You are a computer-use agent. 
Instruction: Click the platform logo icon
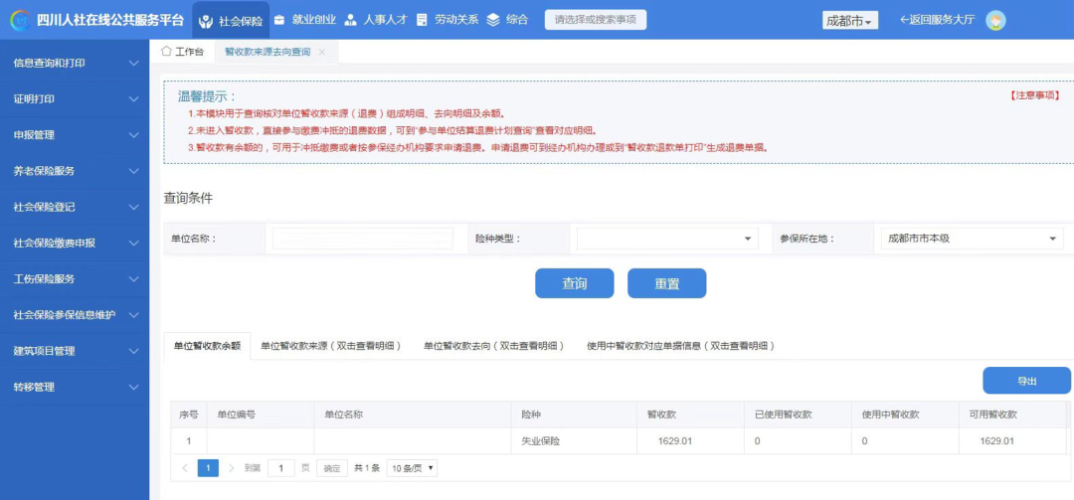pyautogui.click(x=21, y=20)
